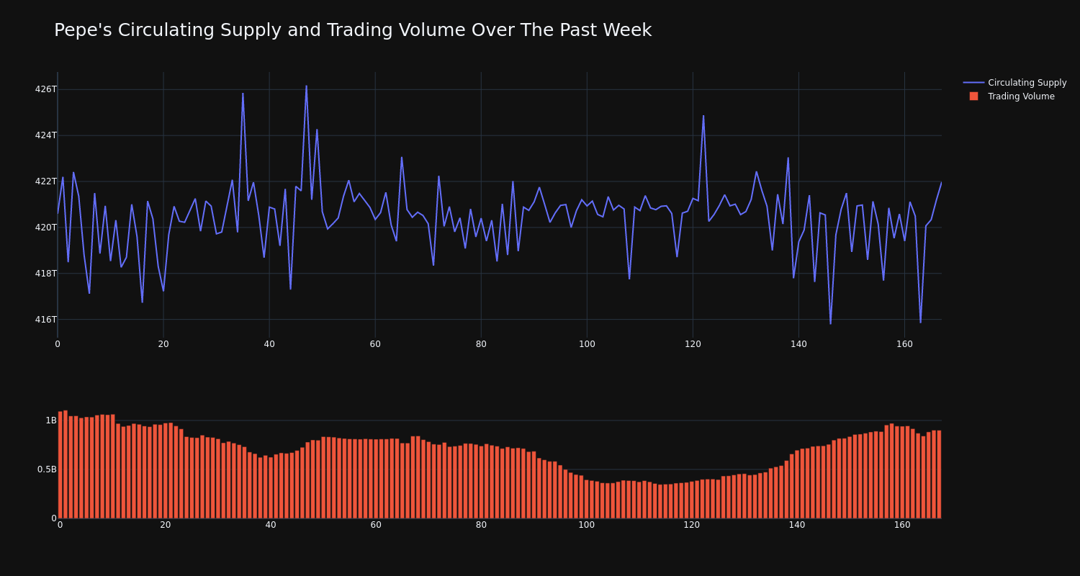Click the 418T y-axis label

[x=45, y=274]
